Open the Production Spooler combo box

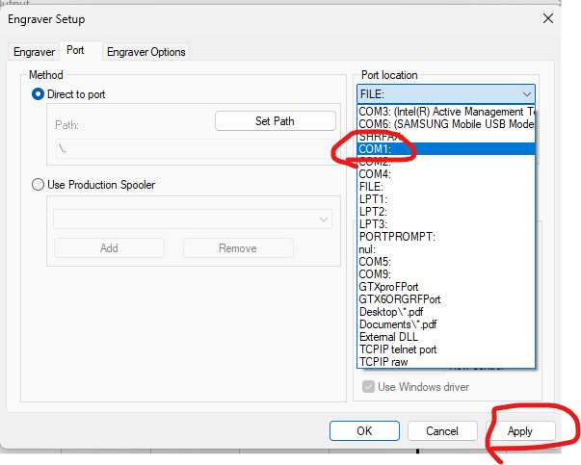[193, 220]
